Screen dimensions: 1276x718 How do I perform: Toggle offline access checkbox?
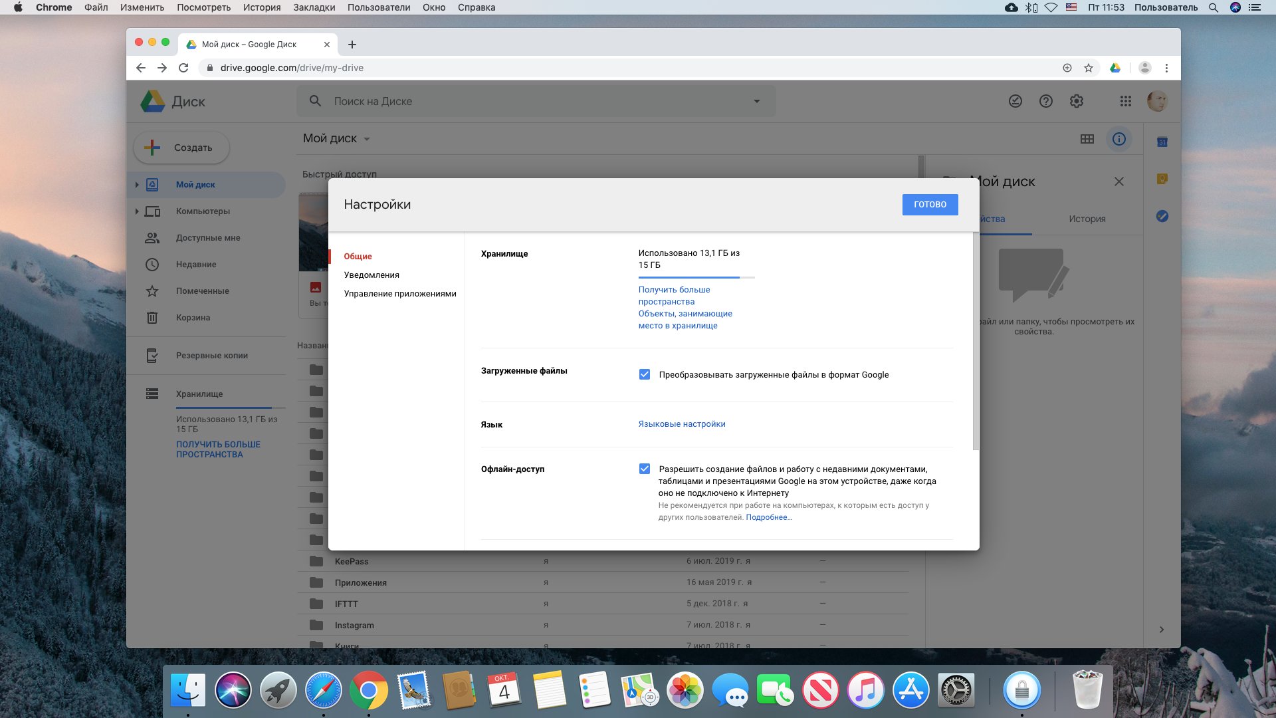[x=644, y=469]
